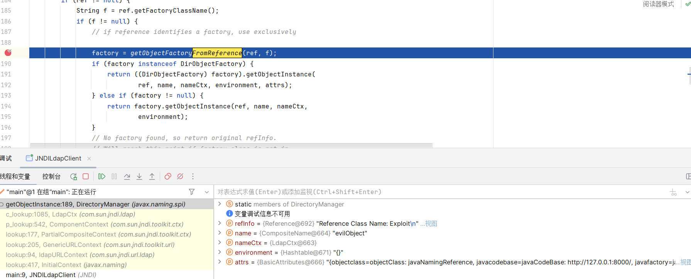Open View Breakpoints dialog
Image resolution: width=691 pixels, height=279 pixels.
[x=168, y=176]
